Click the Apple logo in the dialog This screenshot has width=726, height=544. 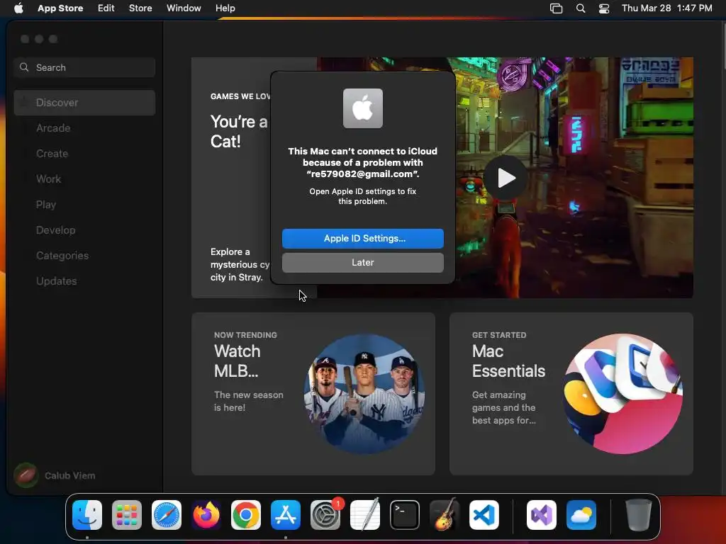pyautogui.click(x=363, y=108)
